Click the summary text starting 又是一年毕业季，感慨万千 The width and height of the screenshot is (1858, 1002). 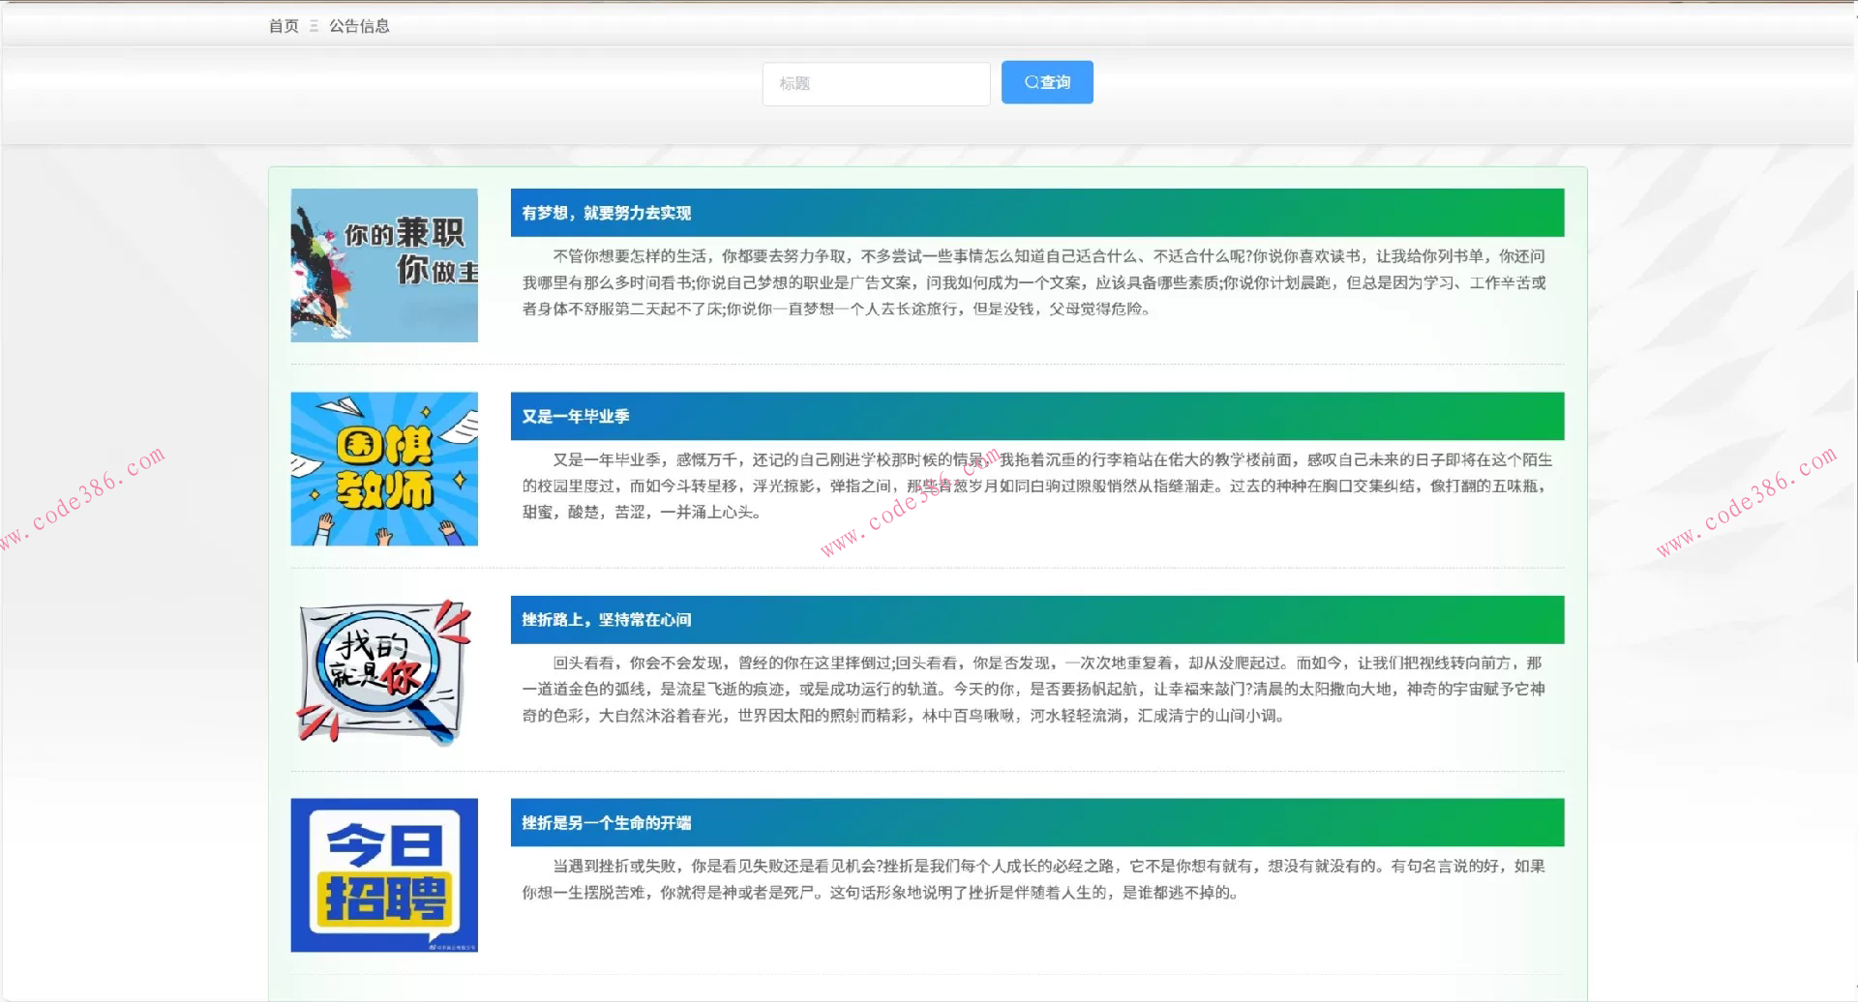click(x=1035, y=486)
